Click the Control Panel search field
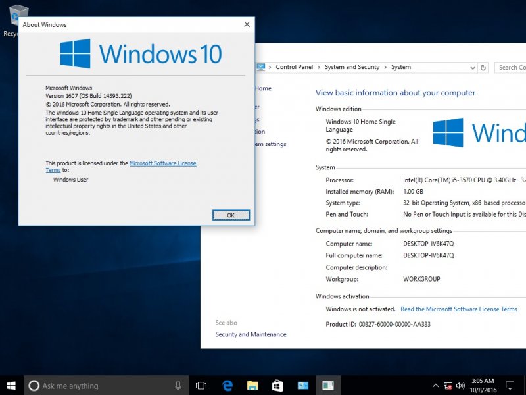 510,68
